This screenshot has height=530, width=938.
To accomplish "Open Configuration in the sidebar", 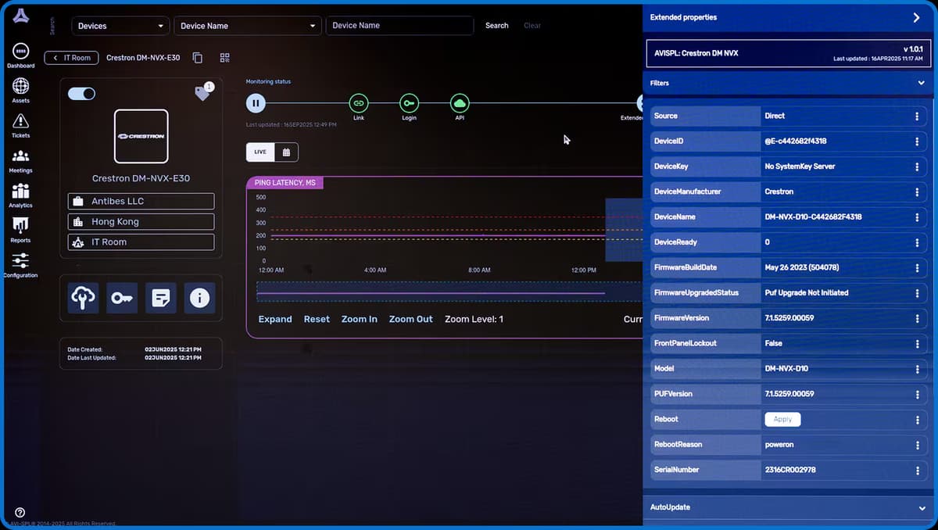I will [x=20, y=264].
